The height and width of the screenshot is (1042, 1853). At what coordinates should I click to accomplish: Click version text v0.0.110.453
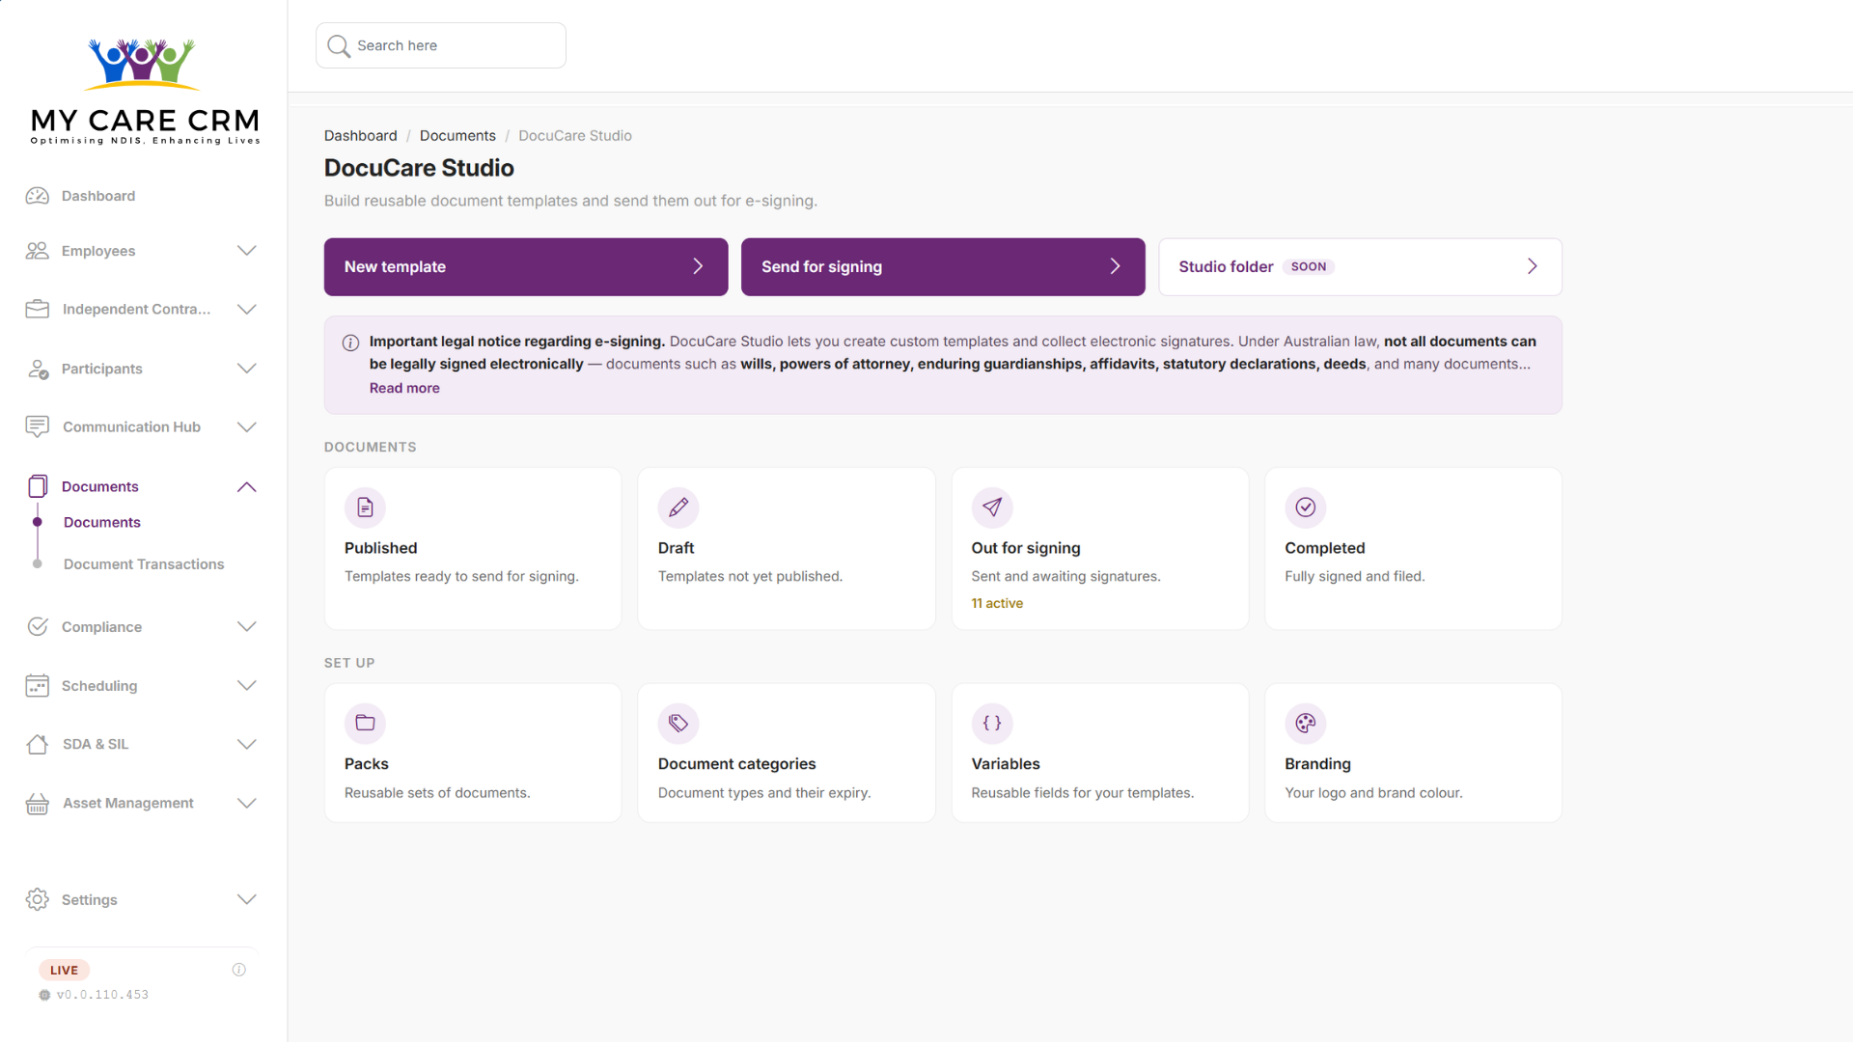click(x=102, y=995)
